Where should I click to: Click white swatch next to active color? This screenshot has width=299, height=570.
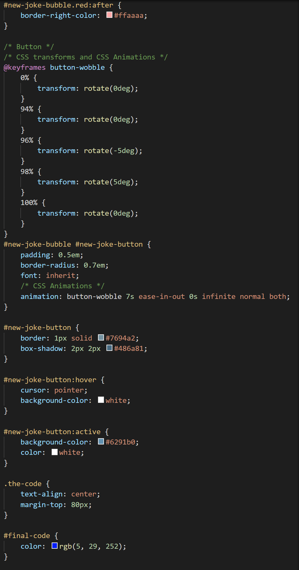click(x=54, y=452)
